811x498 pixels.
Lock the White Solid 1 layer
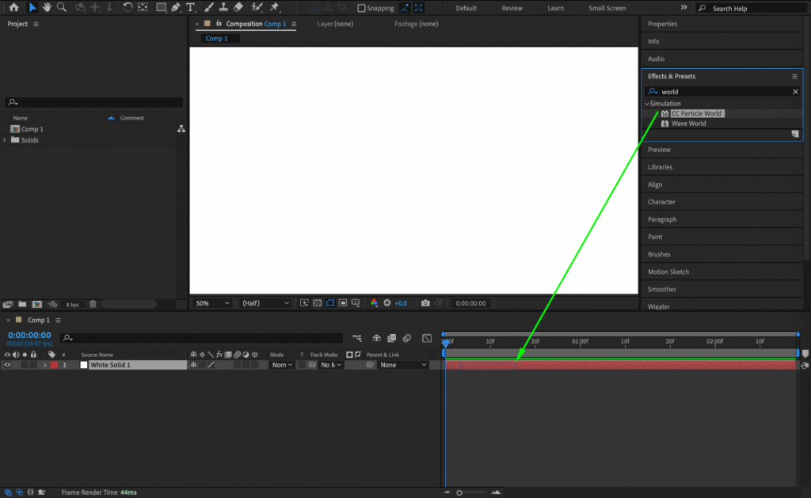(33, 364)
